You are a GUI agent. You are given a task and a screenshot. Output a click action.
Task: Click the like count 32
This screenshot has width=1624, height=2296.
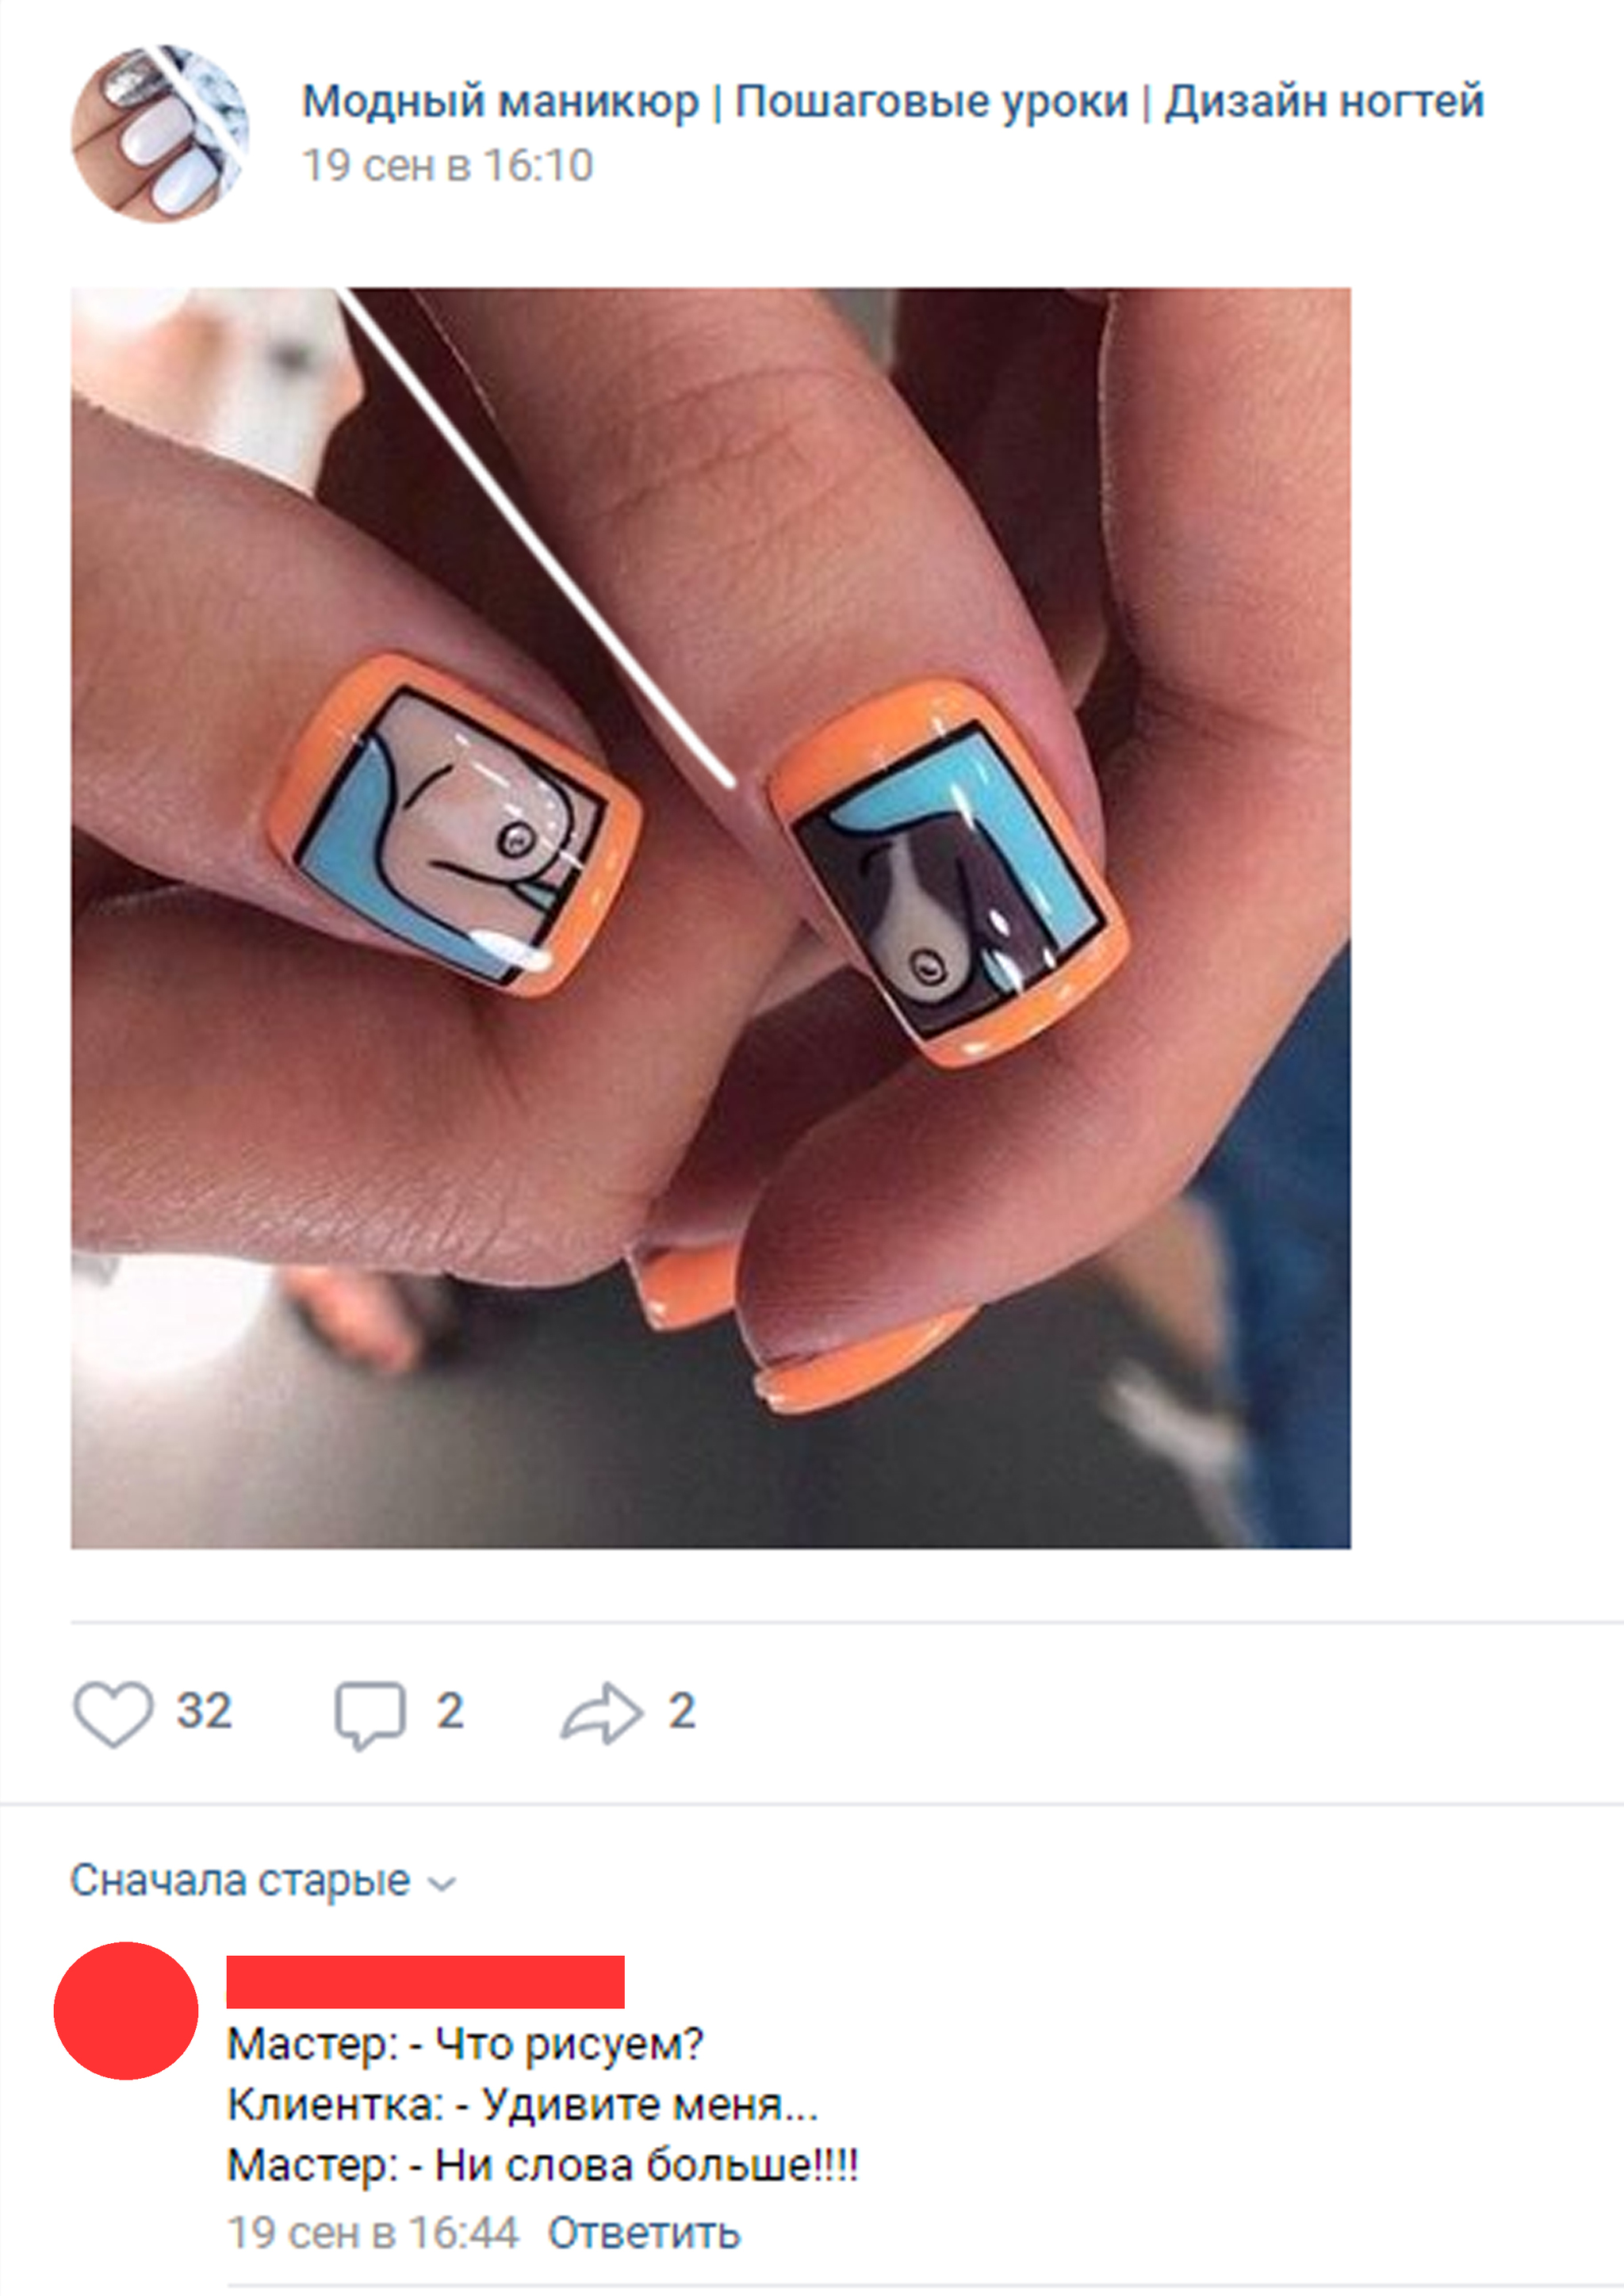coord(204,1711)
